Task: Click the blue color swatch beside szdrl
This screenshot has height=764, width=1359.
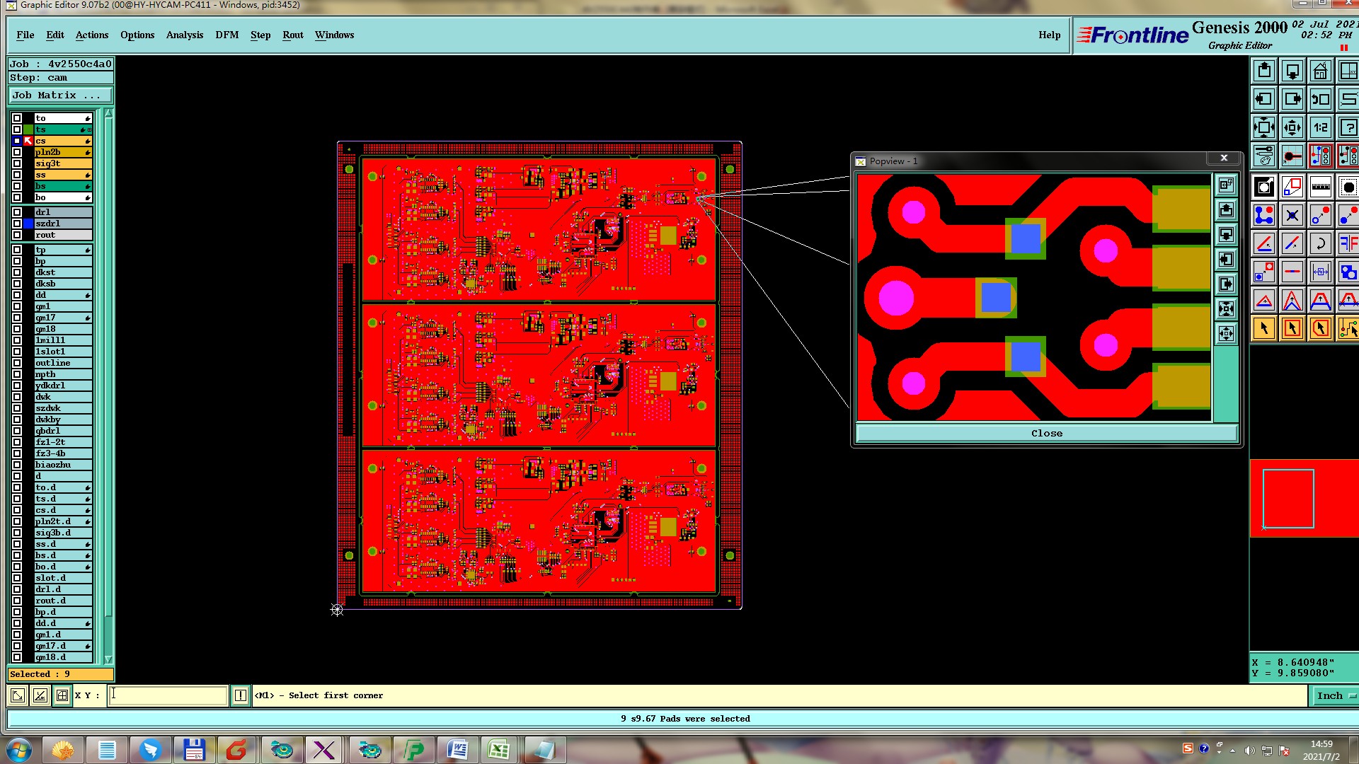Action: (x=28, y=224)
